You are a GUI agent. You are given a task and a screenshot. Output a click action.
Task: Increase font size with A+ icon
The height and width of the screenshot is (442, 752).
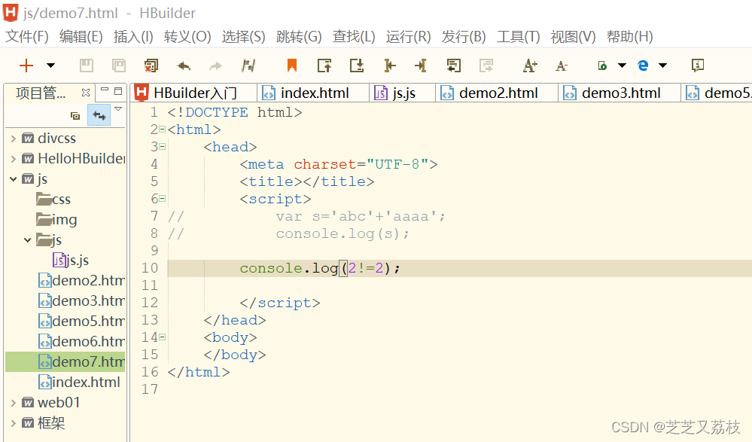(x=530, y=66)
